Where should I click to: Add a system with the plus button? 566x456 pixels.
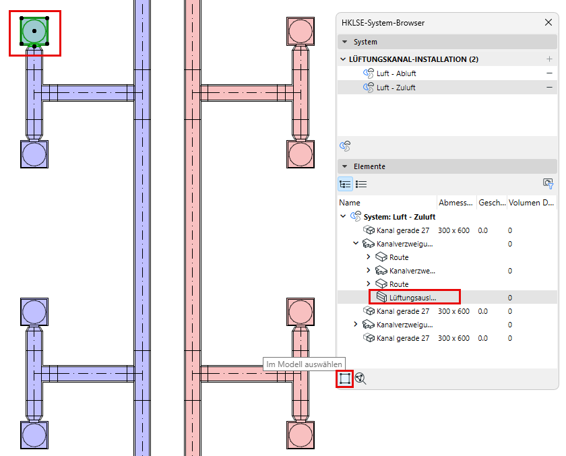549,59
